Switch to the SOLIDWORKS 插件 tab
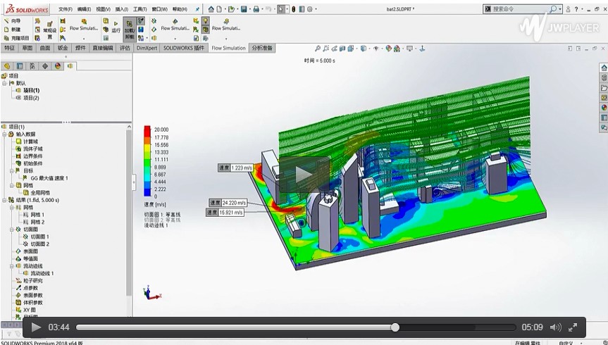The width and height of the screenshot is (608, 345). (x=183, y=48)
